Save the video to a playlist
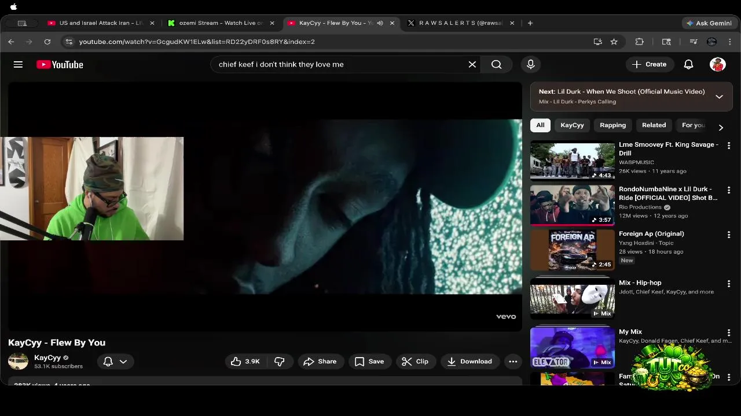 [x=369, y=361]
